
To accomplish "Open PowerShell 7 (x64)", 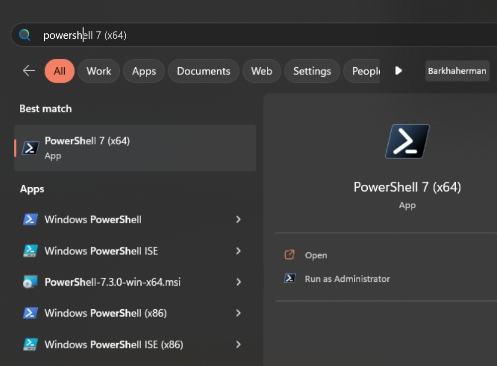I will (316, 255).
